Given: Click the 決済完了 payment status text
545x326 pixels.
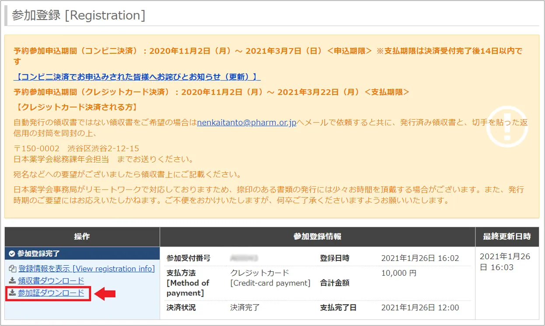Looking at the screenshot, I should point(245,308).
